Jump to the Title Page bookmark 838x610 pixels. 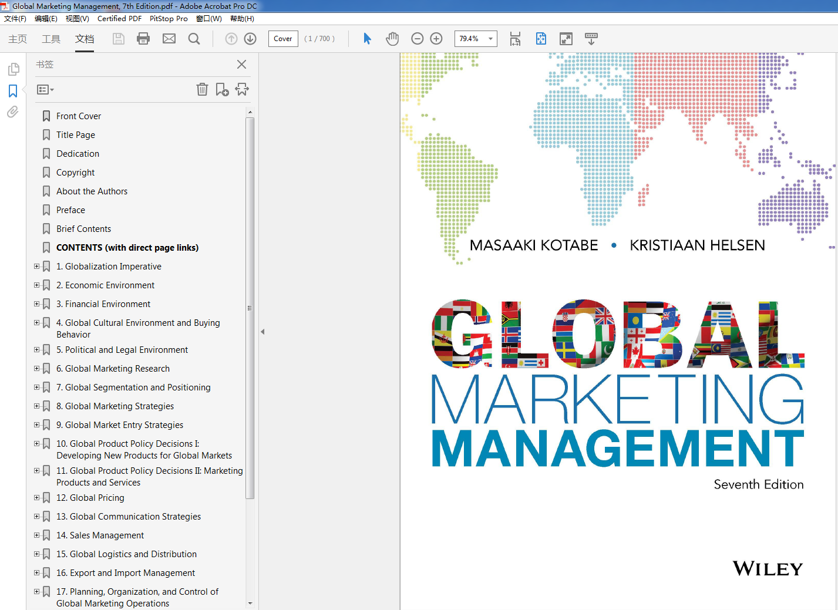coord(76,135)
